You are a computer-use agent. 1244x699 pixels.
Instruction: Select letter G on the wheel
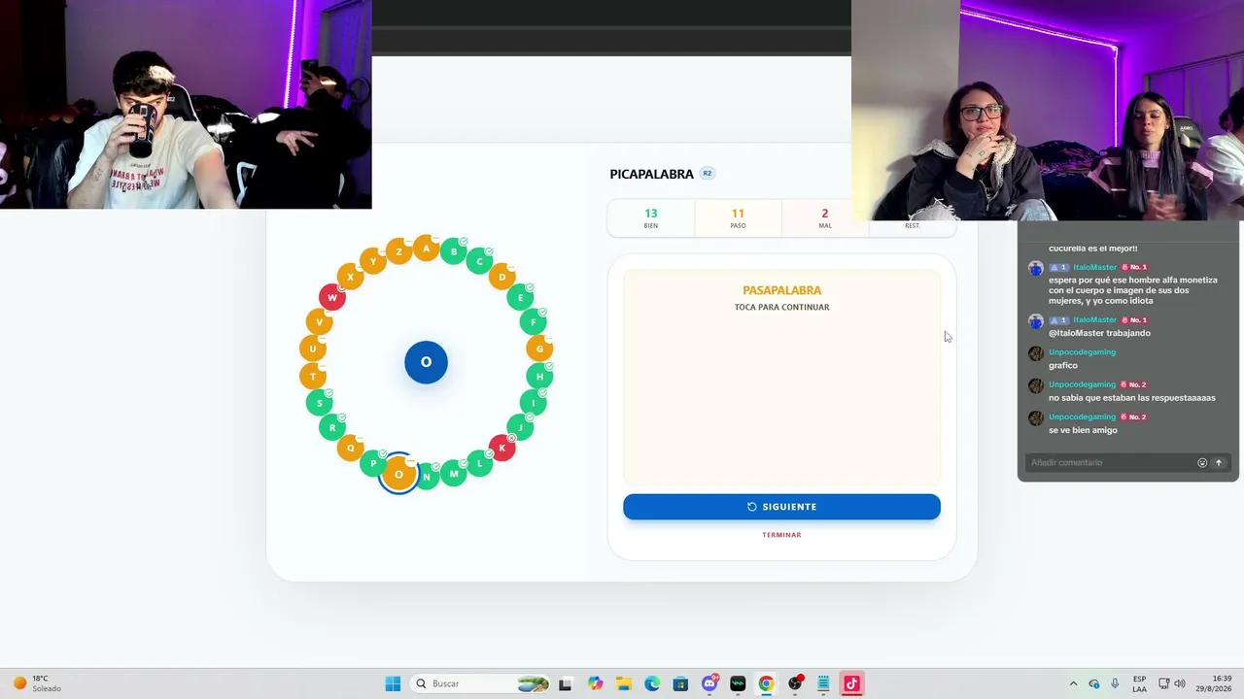pyautogui.click(x=539, y=349)
